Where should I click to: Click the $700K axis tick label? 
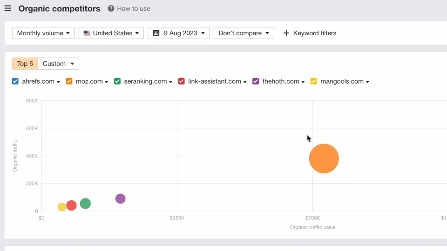point(312,218)
